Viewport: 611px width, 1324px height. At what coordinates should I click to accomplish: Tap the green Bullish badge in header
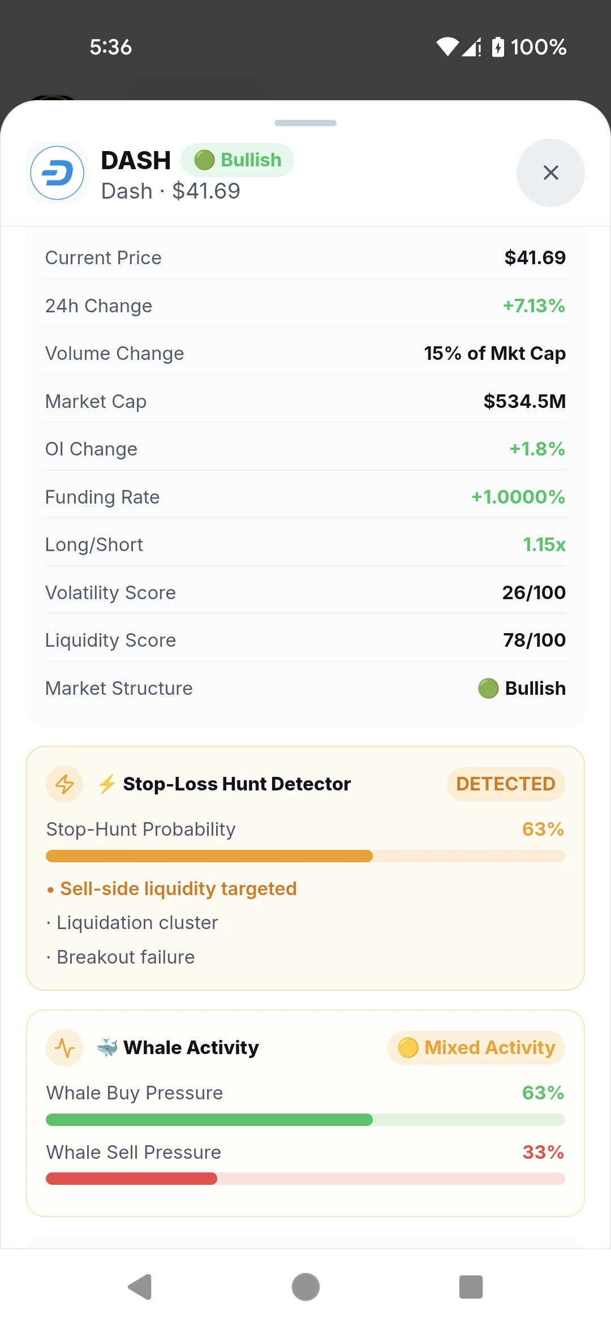pyautogui.click(x=237, y=160)
